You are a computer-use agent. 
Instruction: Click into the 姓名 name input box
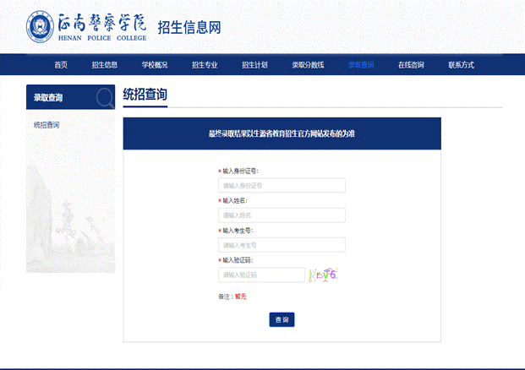point(282,215)
